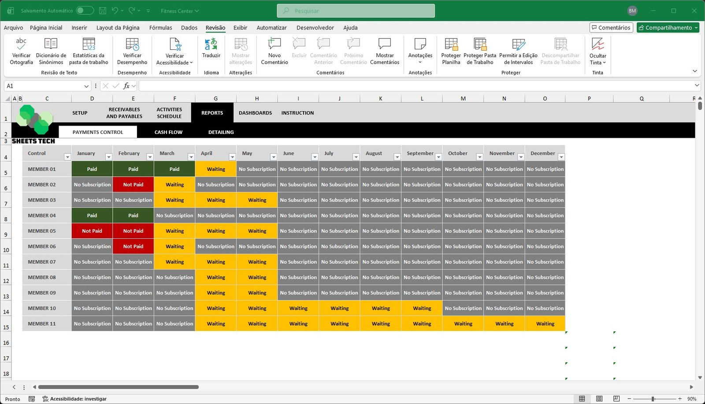Click in the Pesquisar search box
Screen dimensions: 705x404
[x=356, y=11]
